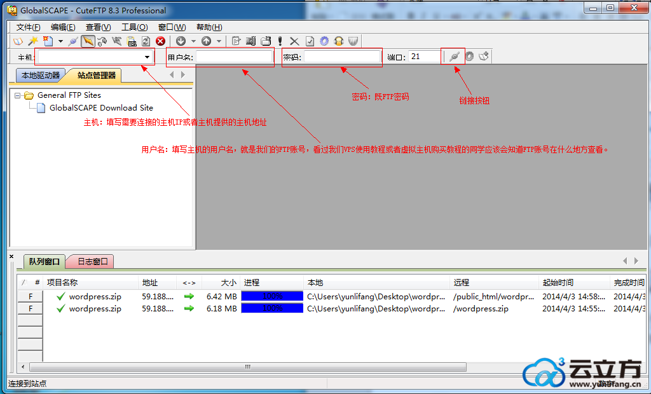Click progress bar of /wordpress.zip transfer
Image resolution: width=651 pixels, height=394 pixels.
tap(272, 308)
